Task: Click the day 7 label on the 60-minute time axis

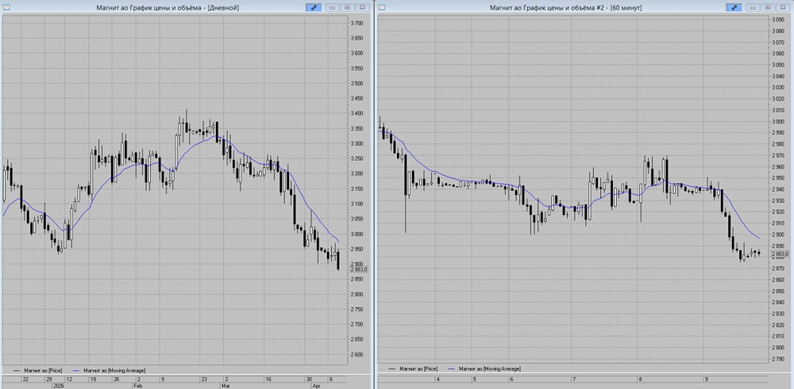Action: 575,379
